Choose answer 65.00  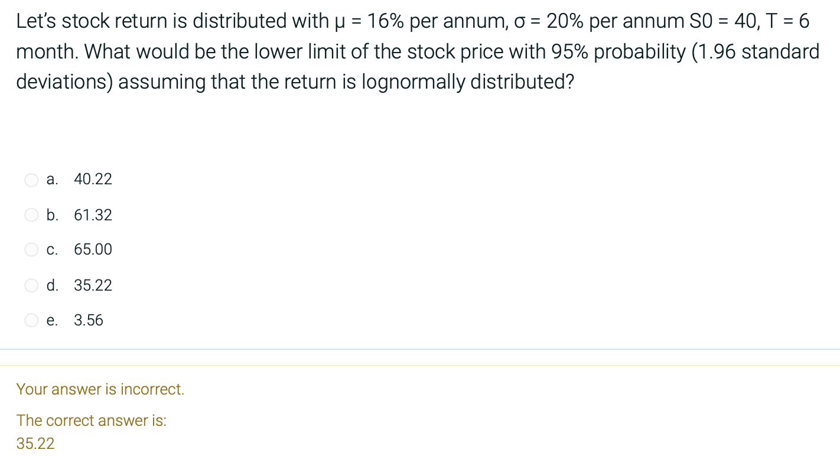(93, 249)
